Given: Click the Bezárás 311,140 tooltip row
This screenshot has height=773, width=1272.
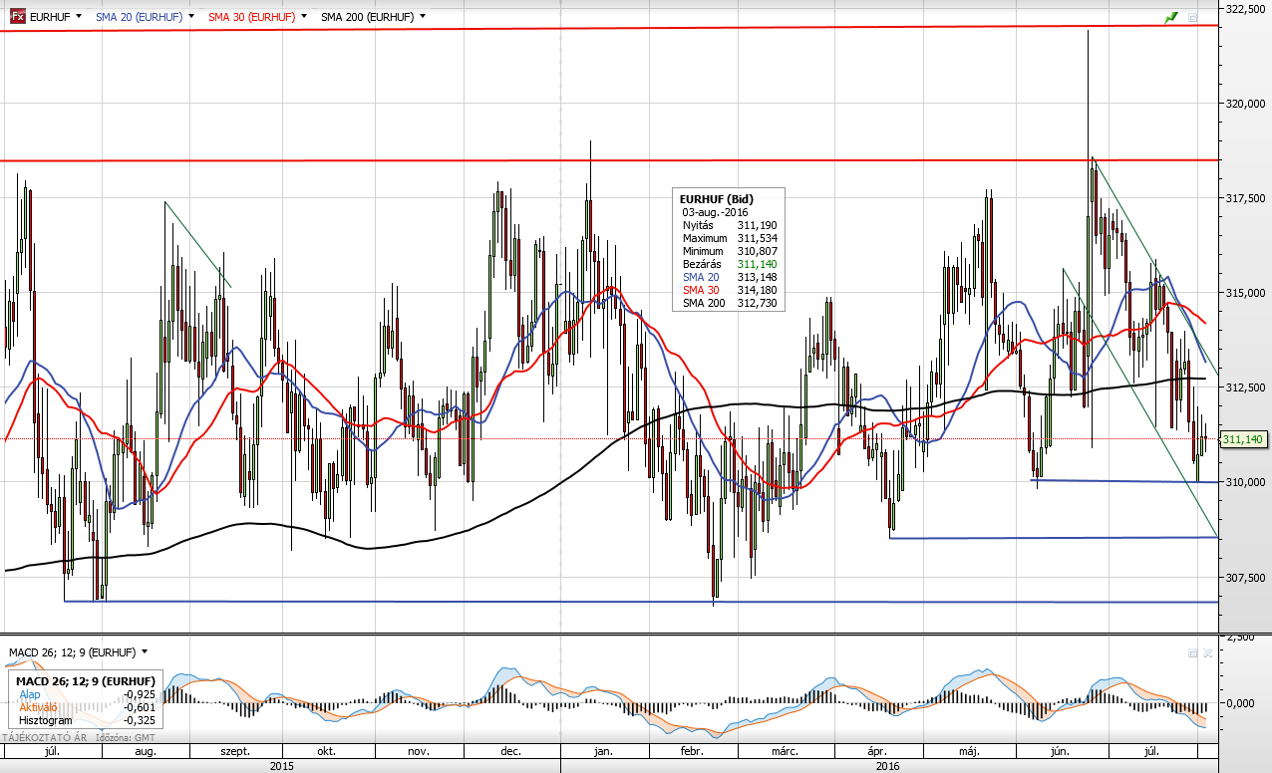Looking at the screenshot, I should point(730,264).
